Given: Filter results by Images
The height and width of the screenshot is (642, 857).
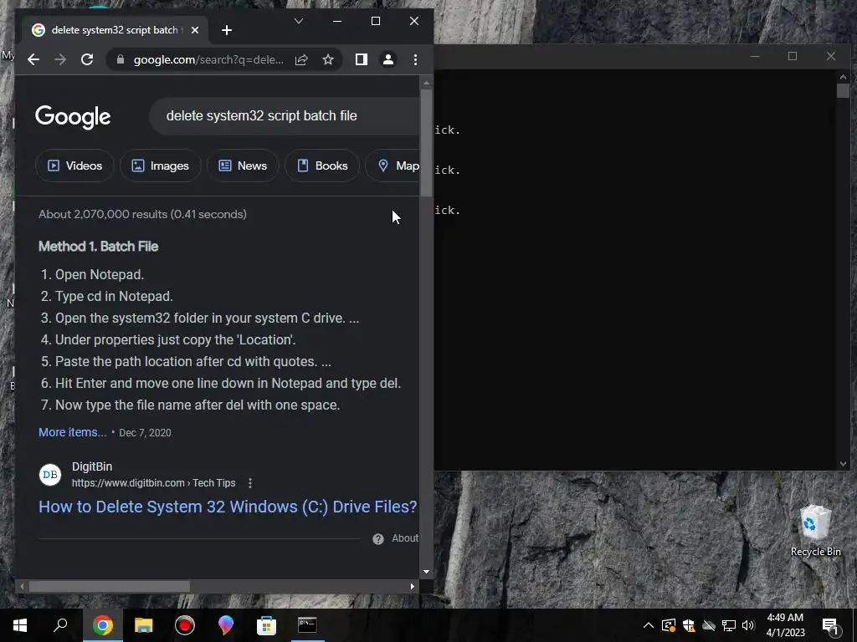Looking at the screenshot, I should 160,166.
